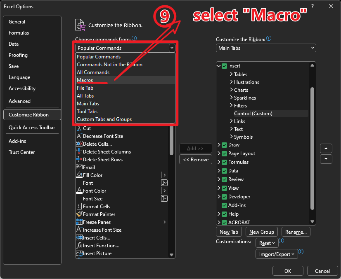Uncheck the Formulas tab checkbox
This screenshot has width=341, height=279.
pos(224,162)
